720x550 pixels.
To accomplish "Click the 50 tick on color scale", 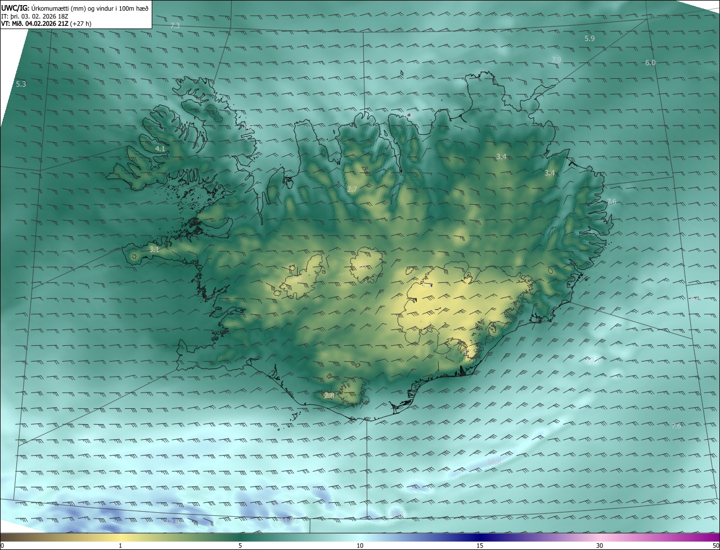I will 715,546.
